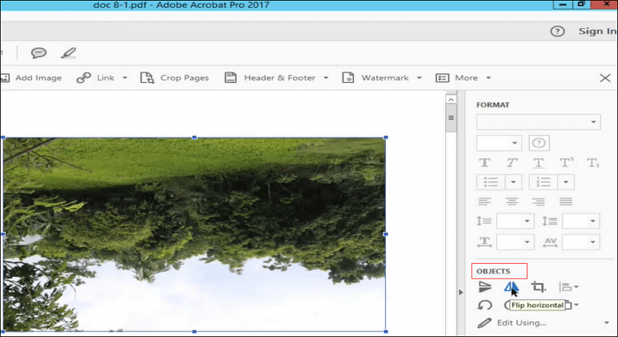The image size is (618, 337).
Task: Click the vertical scrollbar thumb
Action: point(451,118)
